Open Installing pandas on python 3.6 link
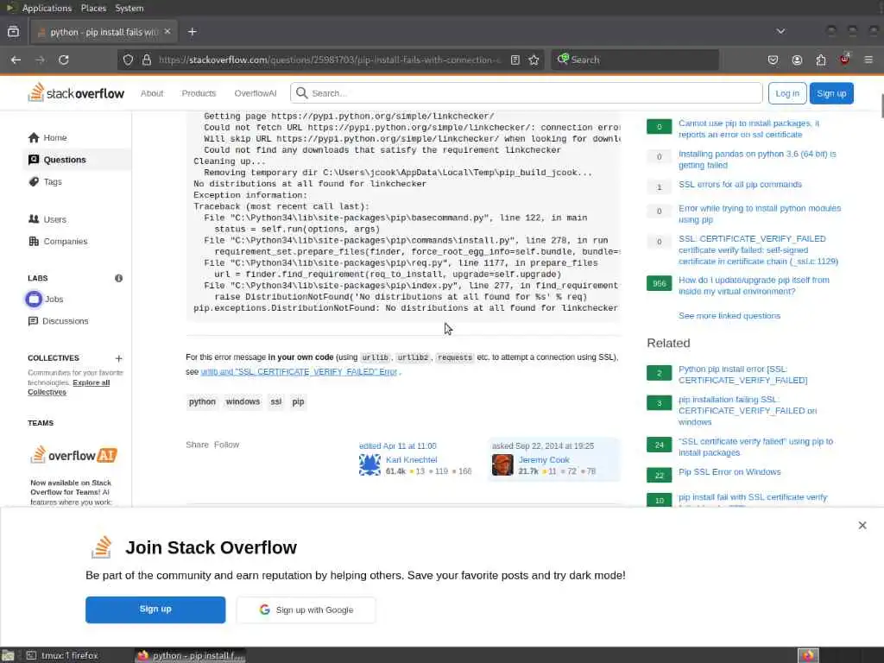The width and height of the screenshot is (884, 663). pos(757,160)
